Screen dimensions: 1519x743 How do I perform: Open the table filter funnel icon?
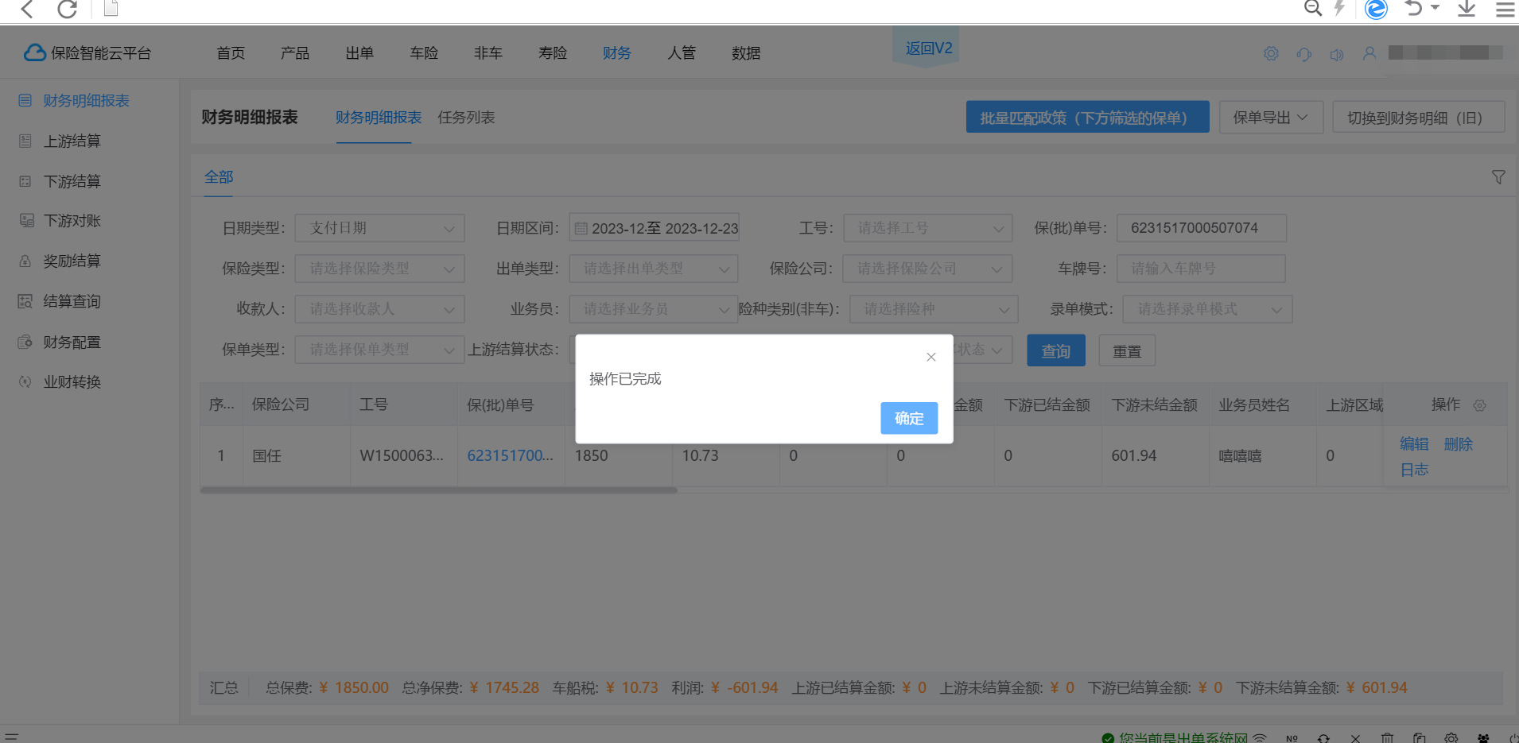(1498, 177)
